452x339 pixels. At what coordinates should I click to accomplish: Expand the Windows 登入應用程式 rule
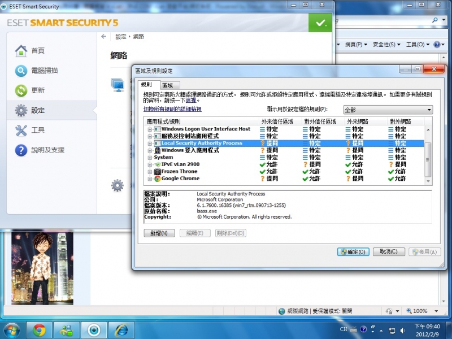(x=150, y=150)
